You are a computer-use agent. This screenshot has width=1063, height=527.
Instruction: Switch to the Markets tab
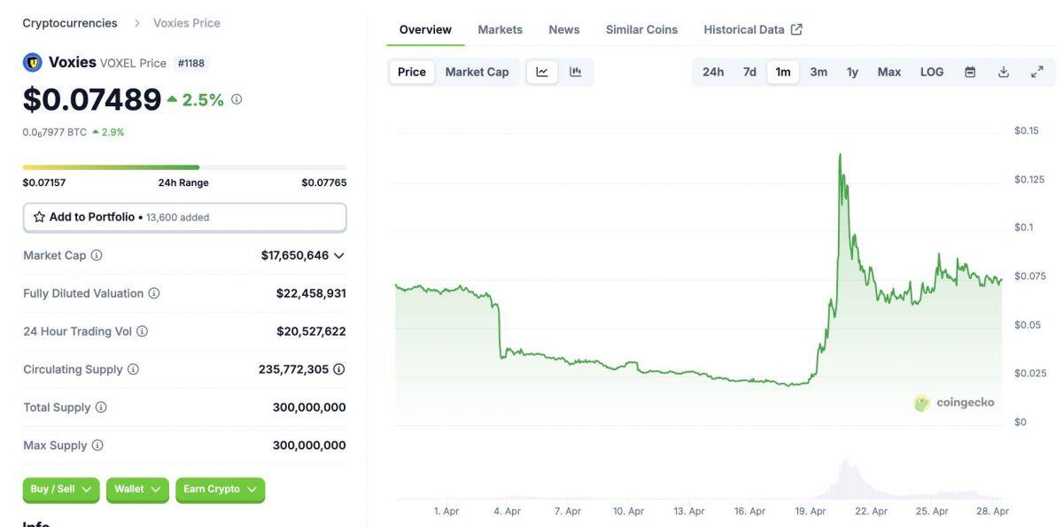[500, 29]
